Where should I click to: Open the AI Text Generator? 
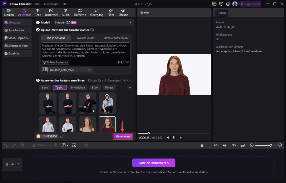pyautogui.click(x=56, y=62)
